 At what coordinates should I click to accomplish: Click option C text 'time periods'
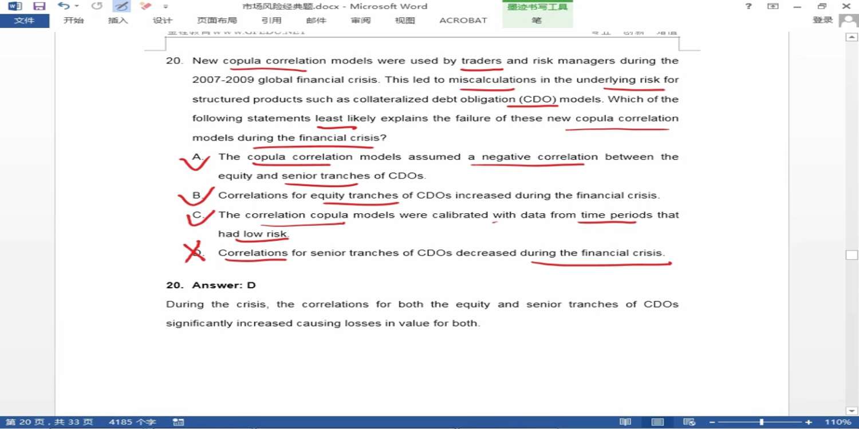[x=616, y=215]
